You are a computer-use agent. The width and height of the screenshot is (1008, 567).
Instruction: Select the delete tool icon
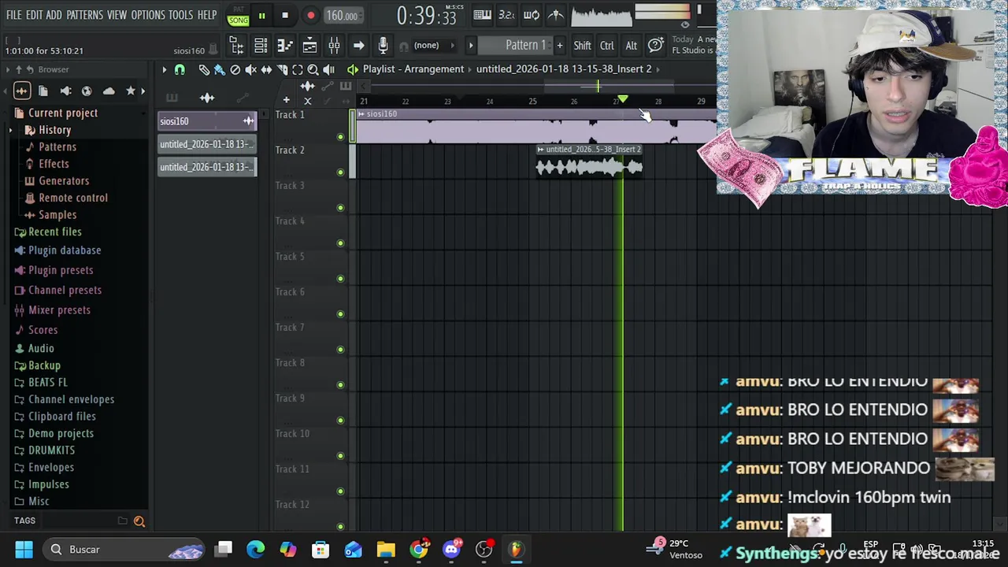point(235,70)
